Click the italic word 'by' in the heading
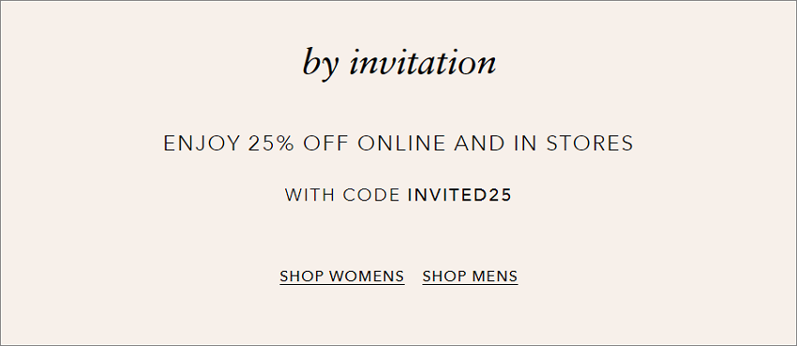The image size is (797, 346). coord(320,64)
